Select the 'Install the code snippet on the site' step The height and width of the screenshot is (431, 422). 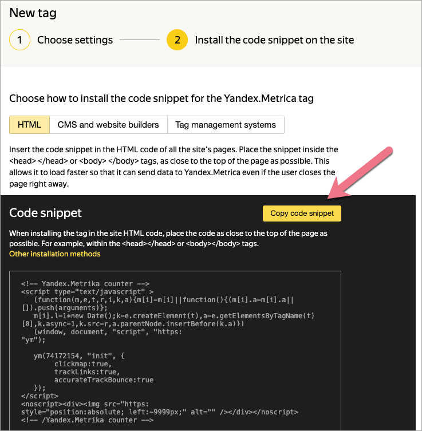(x=274, y=40)
